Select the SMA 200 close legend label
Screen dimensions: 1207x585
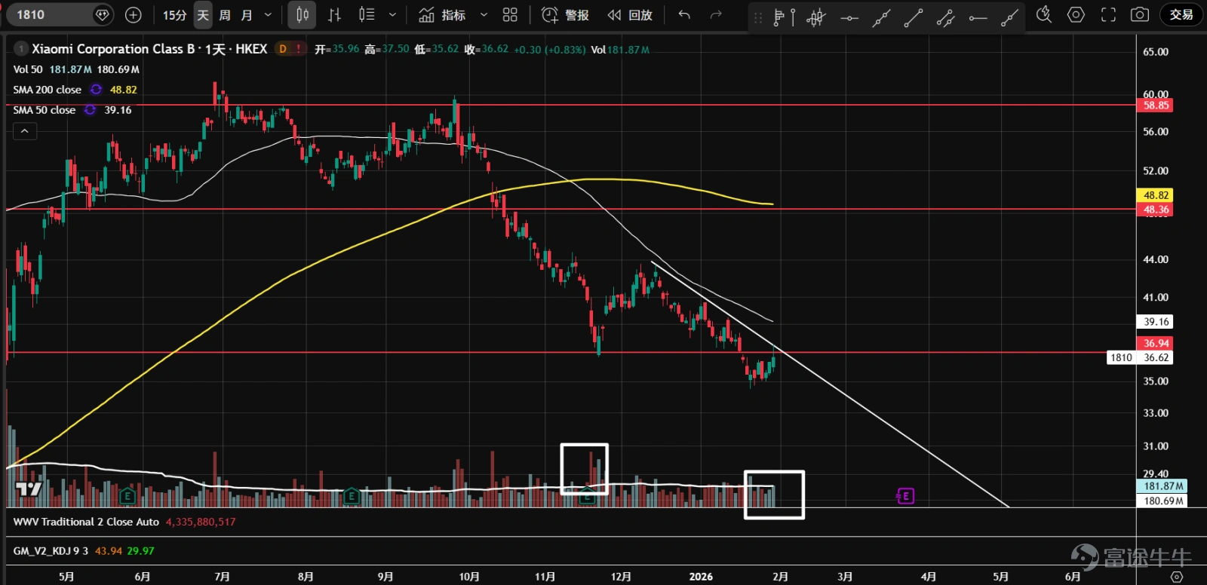coord(47,90)
